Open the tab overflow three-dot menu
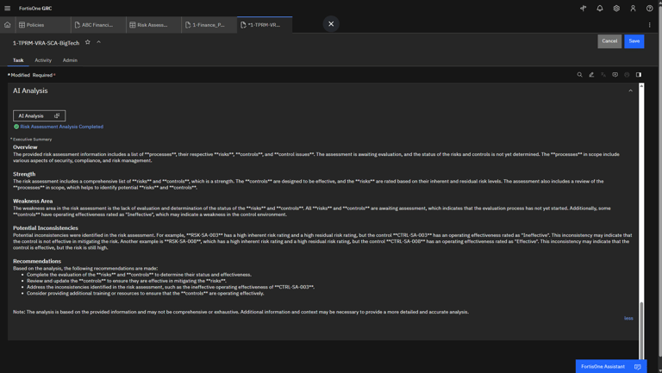The width and height of the screenshot is (662, 373). (650, 25)
